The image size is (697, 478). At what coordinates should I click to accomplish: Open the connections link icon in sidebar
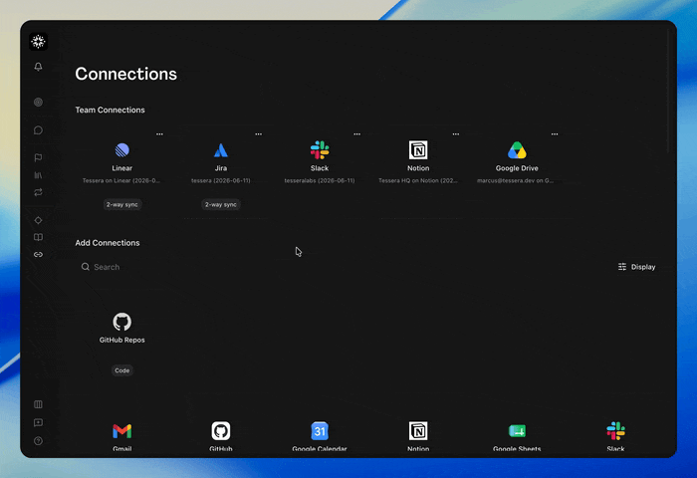[38, 254]
